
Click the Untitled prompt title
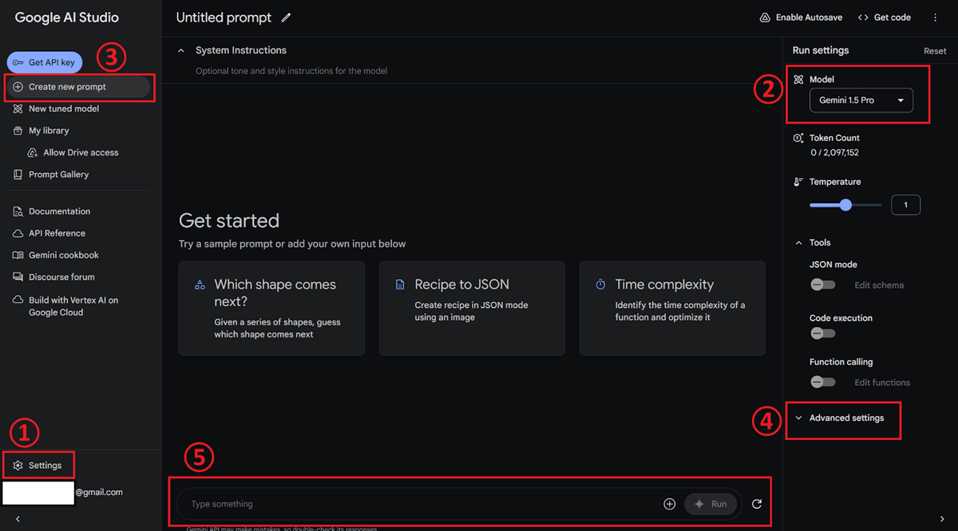tap(224, 18)
